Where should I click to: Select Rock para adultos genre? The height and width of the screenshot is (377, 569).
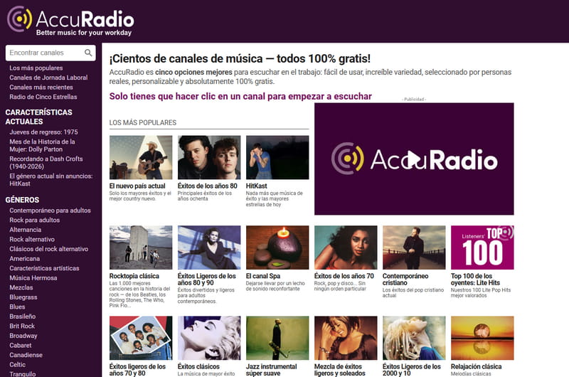34,220
